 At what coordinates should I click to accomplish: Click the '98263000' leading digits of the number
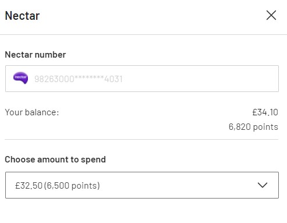click(54, 79)
